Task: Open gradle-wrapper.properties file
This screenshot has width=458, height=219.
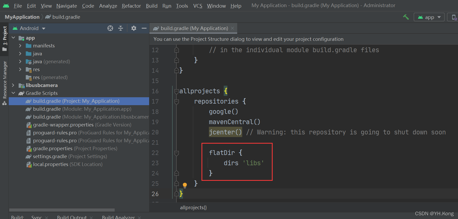Action: [x=79, y=125]
